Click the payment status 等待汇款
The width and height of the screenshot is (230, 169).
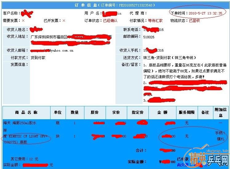click(x=155, y=21)
